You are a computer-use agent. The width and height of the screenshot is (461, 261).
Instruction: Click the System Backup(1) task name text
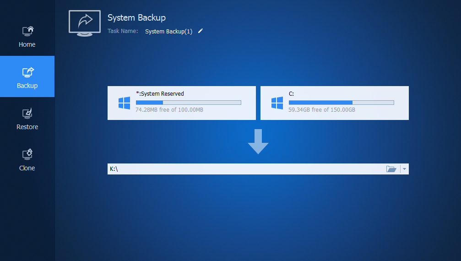168,32
